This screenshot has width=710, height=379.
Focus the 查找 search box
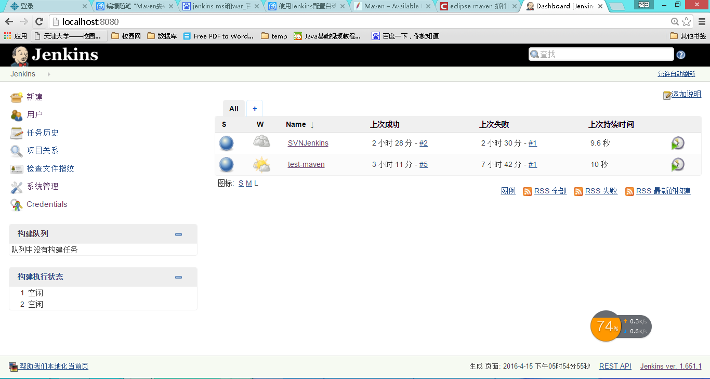coord(601,54)
